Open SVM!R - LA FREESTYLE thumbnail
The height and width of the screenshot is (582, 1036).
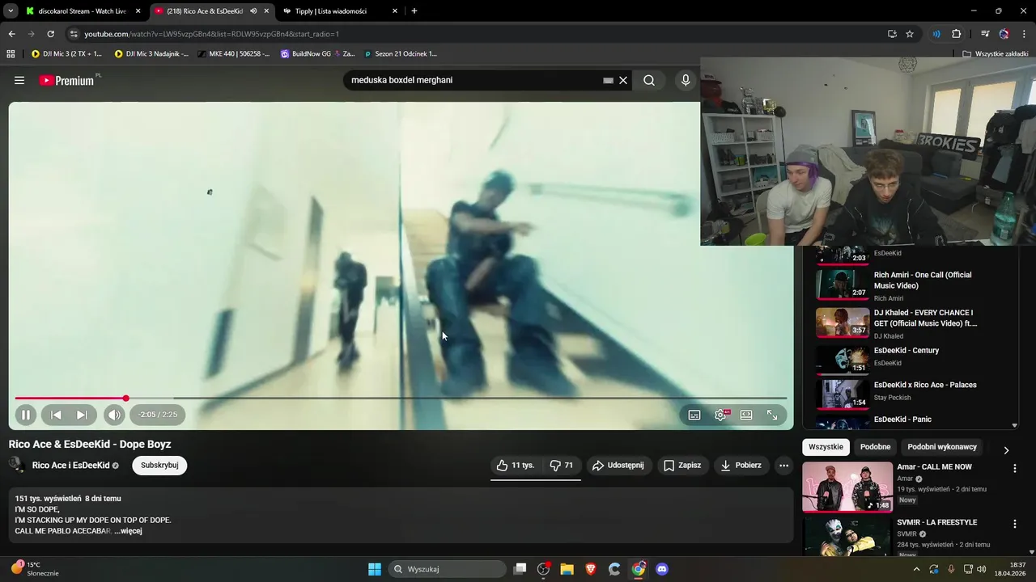pos(847,536)
